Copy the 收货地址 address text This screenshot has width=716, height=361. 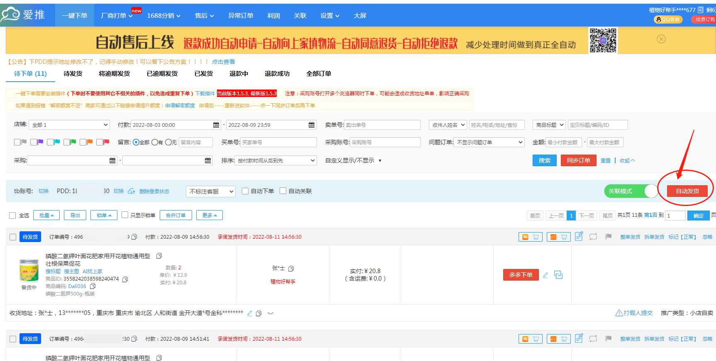click(x=258, y=313)
